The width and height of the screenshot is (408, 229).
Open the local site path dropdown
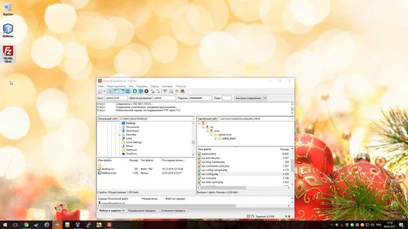[x=193, y=119]
